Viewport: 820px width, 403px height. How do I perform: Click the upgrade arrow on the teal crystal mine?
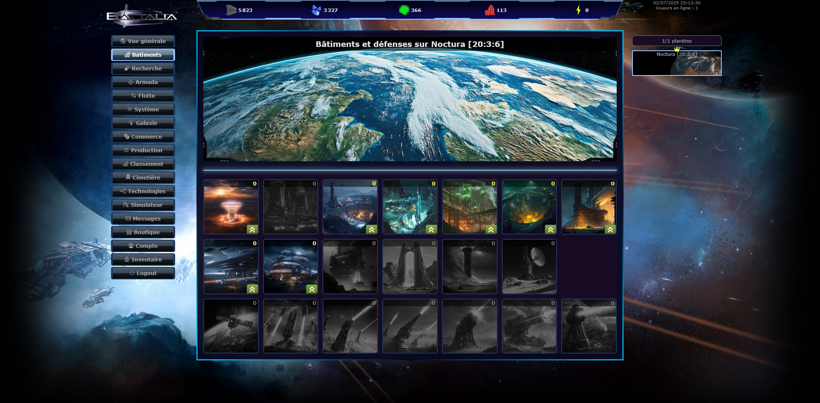(431, 229)
